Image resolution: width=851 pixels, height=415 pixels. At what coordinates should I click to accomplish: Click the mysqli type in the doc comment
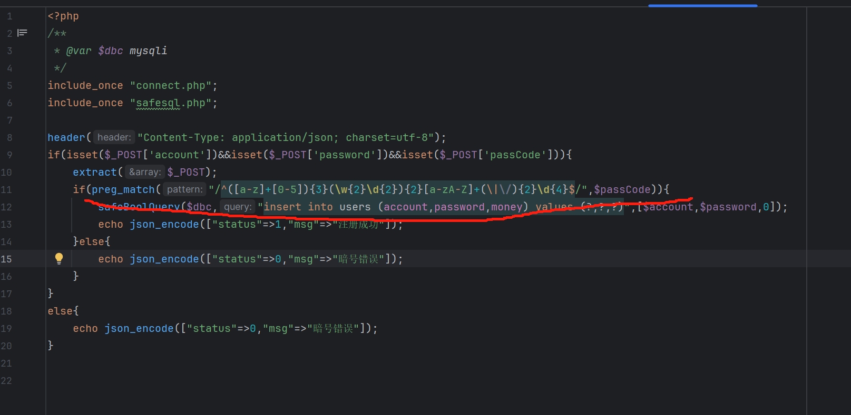(148, 50)
